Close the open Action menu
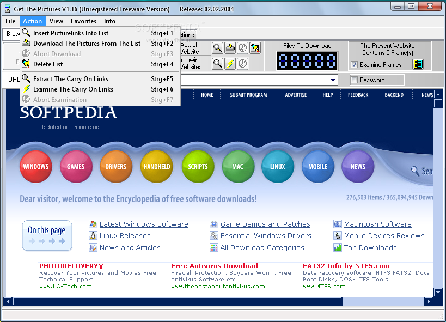446x322 pixels. point(33,21)
